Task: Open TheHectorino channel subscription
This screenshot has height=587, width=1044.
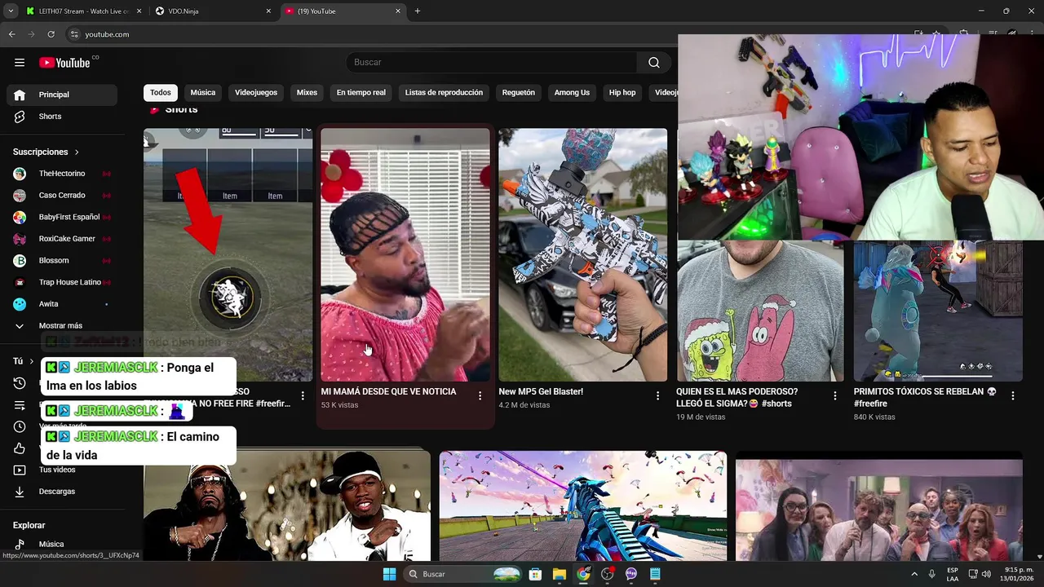Action: tap(62, 174)
